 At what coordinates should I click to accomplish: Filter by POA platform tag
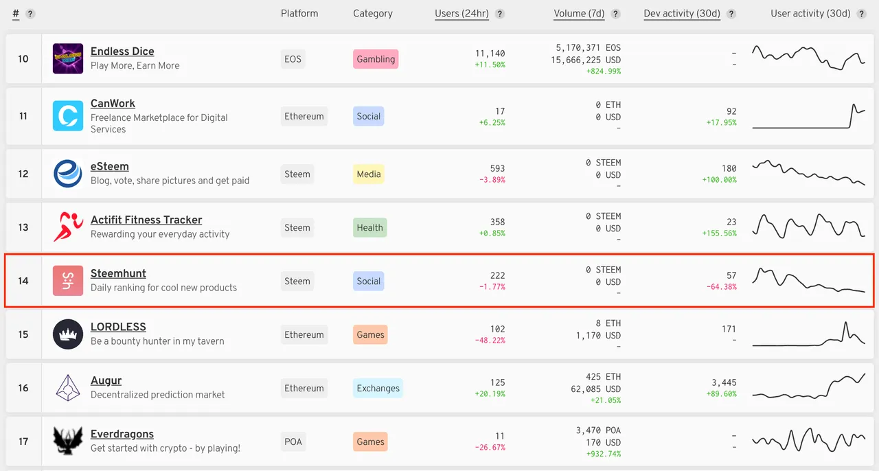pos(293,442)
